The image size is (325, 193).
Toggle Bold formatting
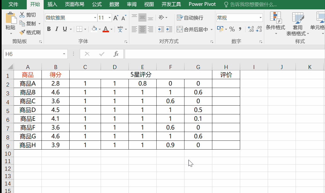[x=49, y=29]
